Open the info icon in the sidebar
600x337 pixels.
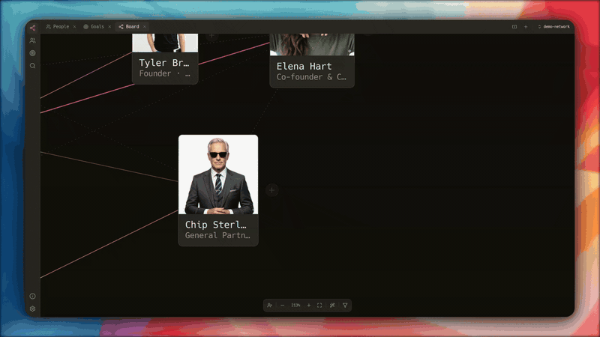click(x=32, y=296)
